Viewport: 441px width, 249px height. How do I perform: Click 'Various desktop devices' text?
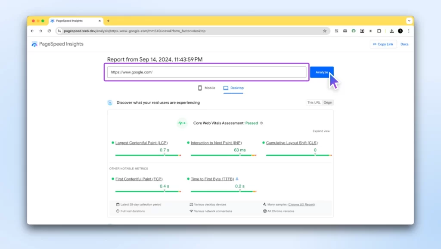coord(210,204)
